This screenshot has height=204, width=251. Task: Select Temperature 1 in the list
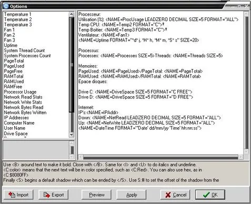click(x=17, y=14)
